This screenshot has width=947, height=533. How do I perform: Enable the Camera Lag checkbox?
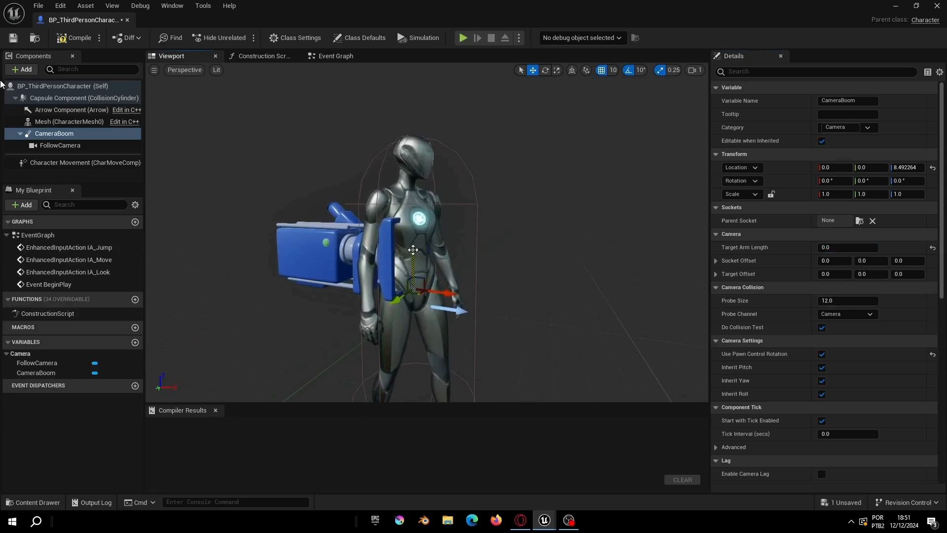(x=822, y=474)
